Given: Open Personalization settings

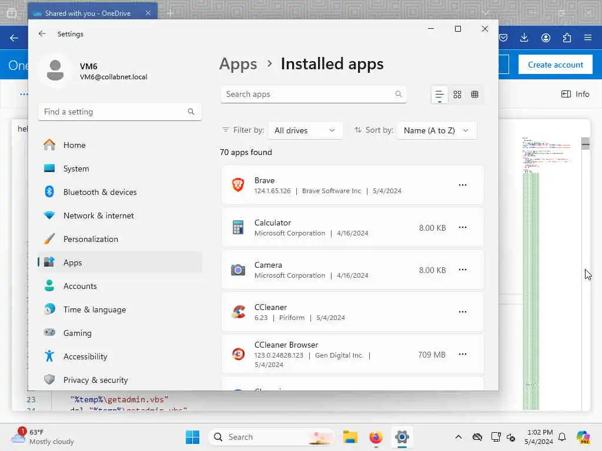Looking at the screenshot, I should pyautogui.click(x=120, y=239).
